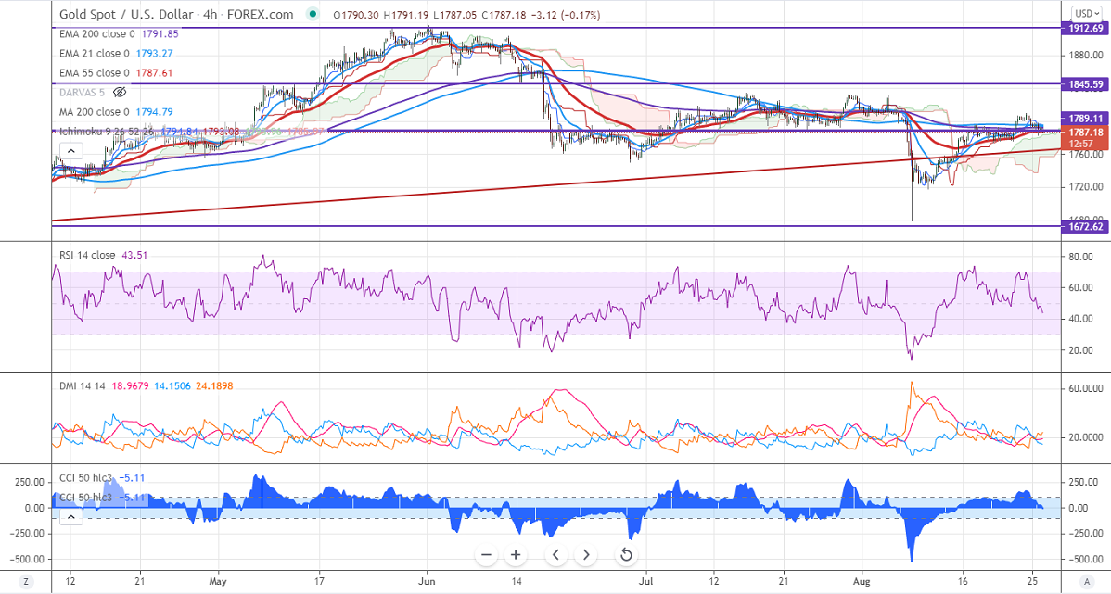This screenshot has width=1111, height=594.
Task: Click the FOREX.com exchange label
Action: [261, 14]
